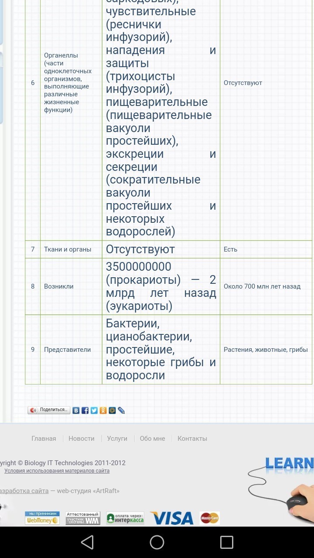Follow the 'Разработка сайта' link
Image resolution: width=314 pixels, height=558 pixels.
tap(24, 491)
